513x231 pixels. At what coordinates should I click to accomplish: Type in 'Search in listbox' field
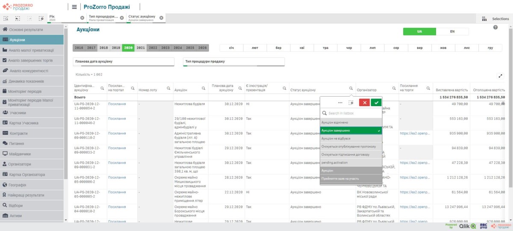click(x=353, y=113)
